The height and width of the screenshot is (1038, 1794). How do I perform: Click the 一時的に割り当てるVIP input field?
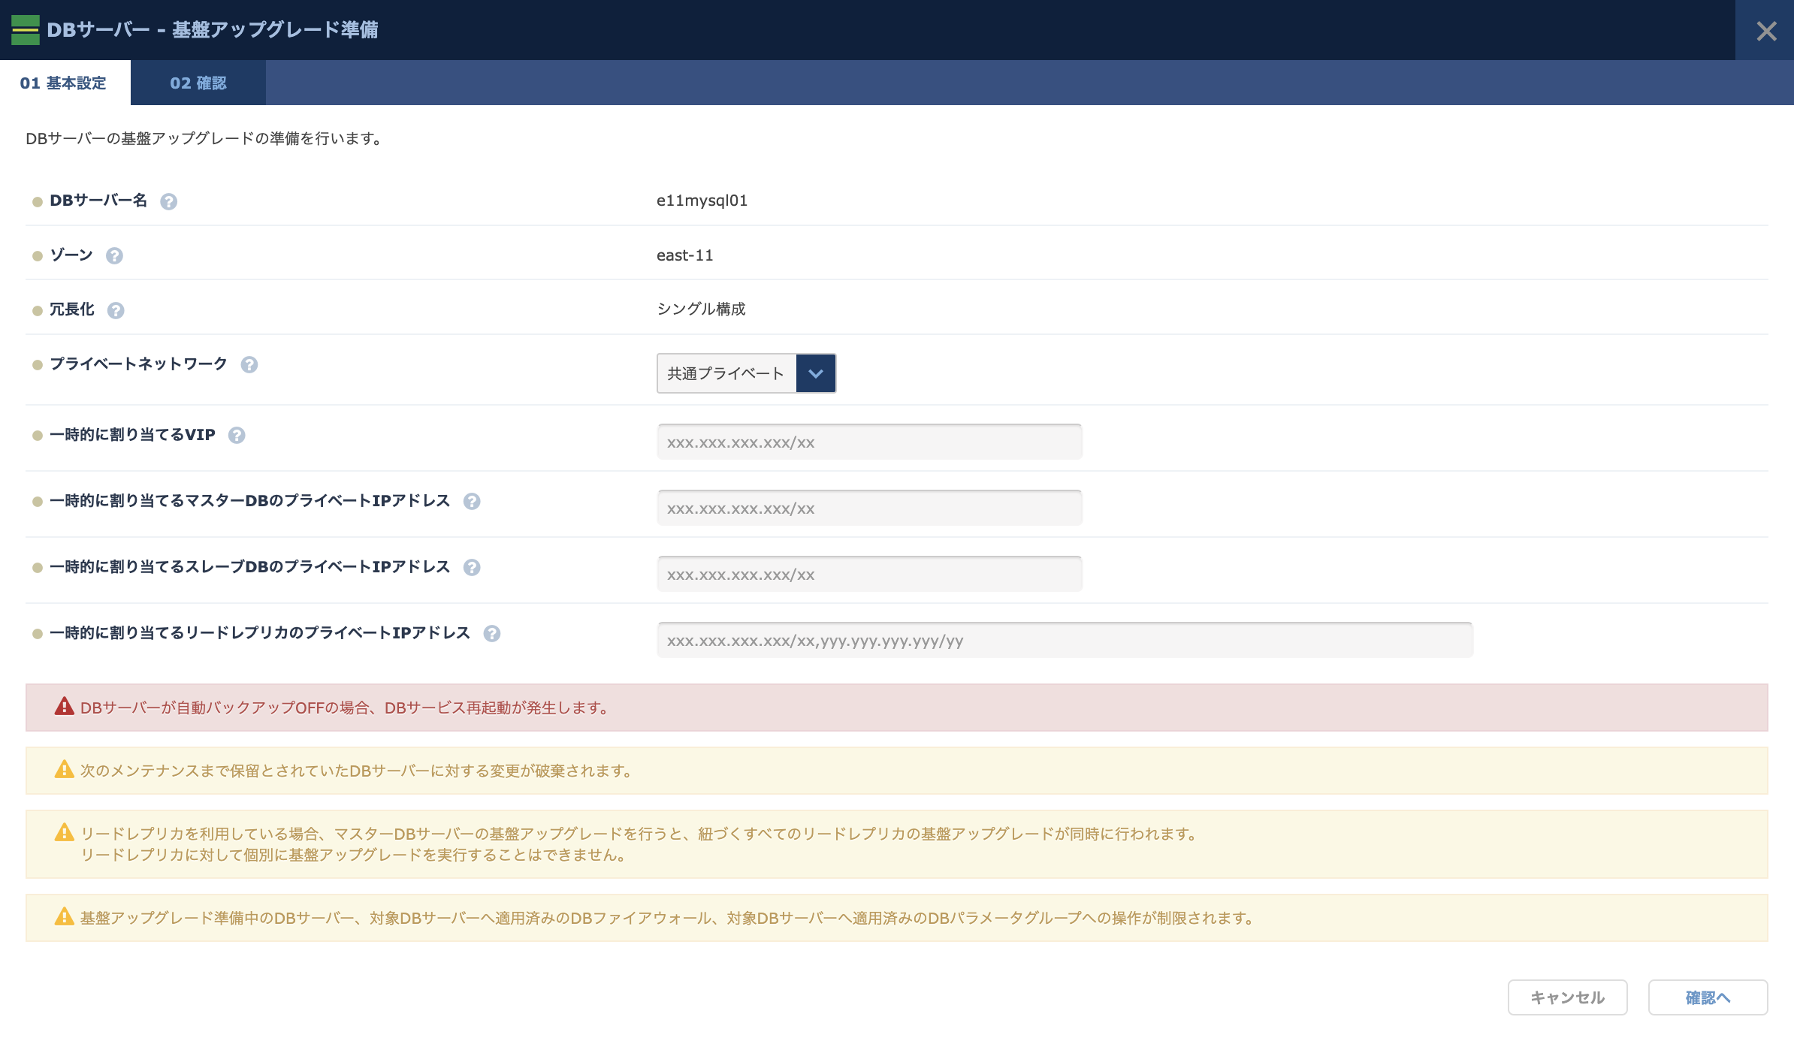(x=869, y=442)
